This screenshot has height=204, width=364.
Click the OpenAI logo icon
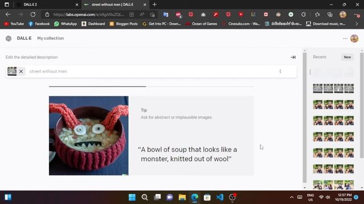click(x=9, y=39)
